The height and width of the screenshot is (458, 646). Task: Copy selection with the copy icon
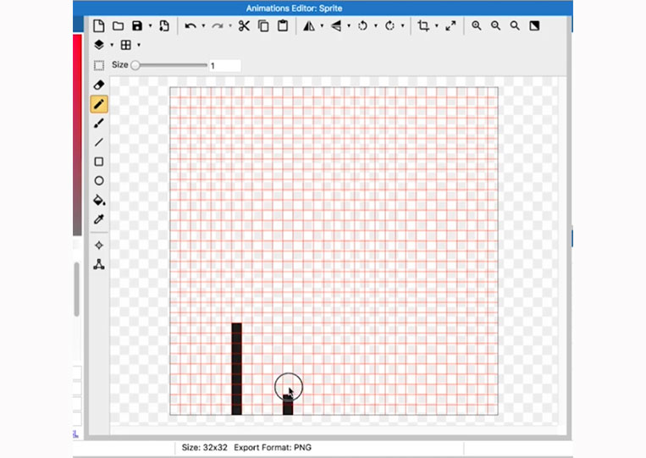[263, 26]
